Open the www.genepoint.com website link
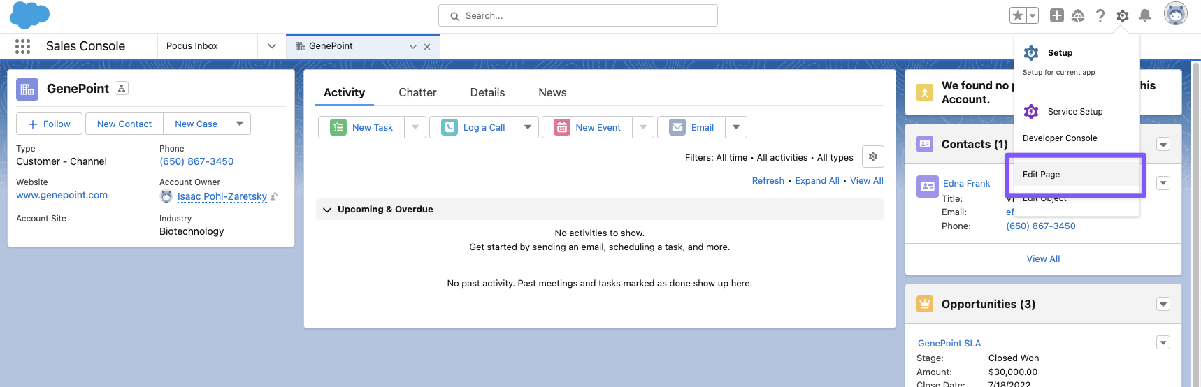1201x387 pixels. pyautogui.click(x=62, y=195)
